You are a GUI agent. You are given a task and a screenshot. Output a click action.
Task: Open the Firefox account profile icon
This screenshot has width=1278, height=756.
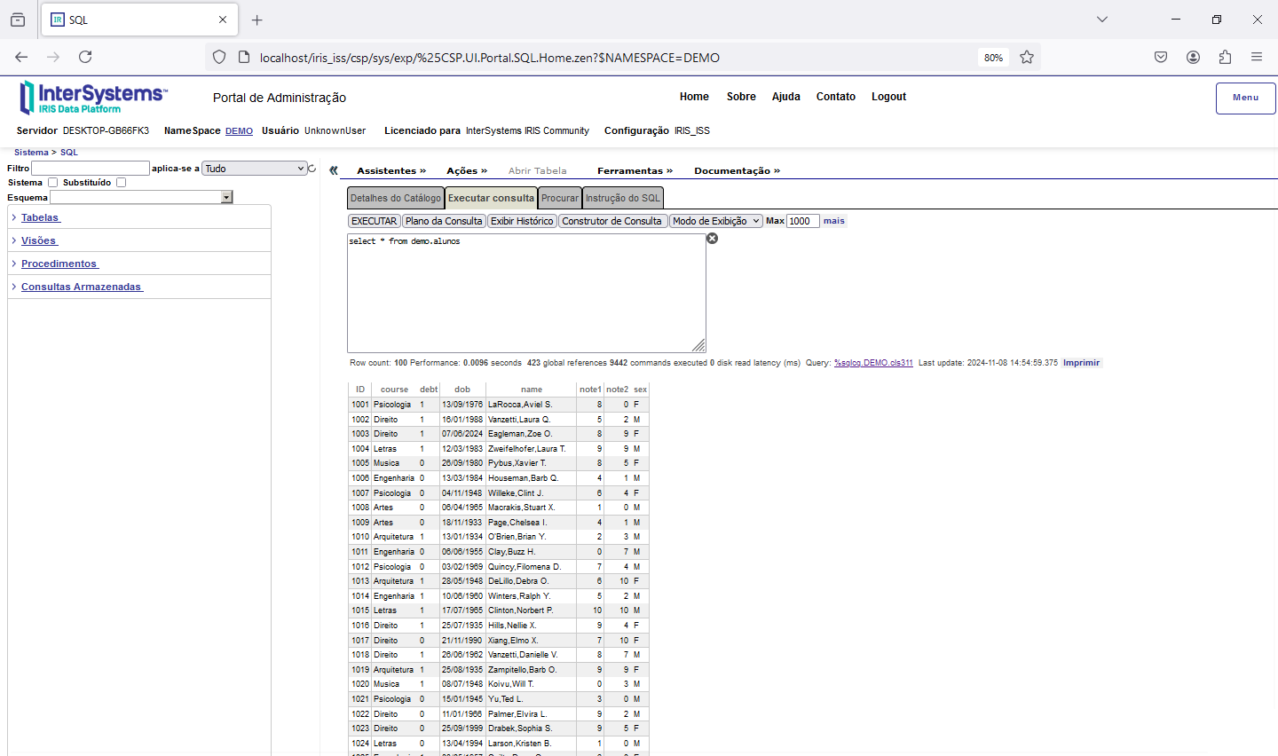point(1193,57)
